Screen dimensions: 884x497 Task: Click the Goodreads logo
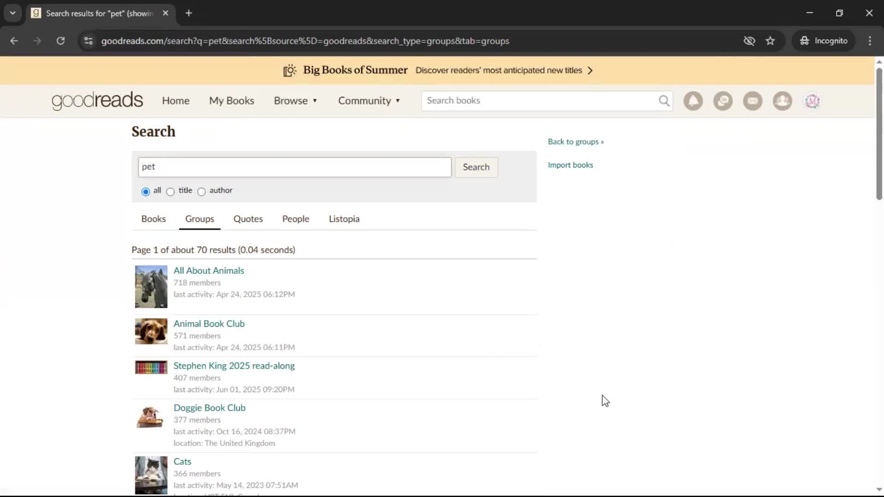pos(97,101)
